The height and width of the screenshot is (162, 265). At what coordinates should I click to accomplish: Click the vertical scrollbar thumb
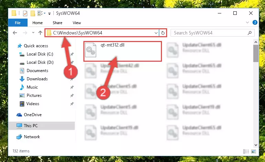click(x=256, y=53)
